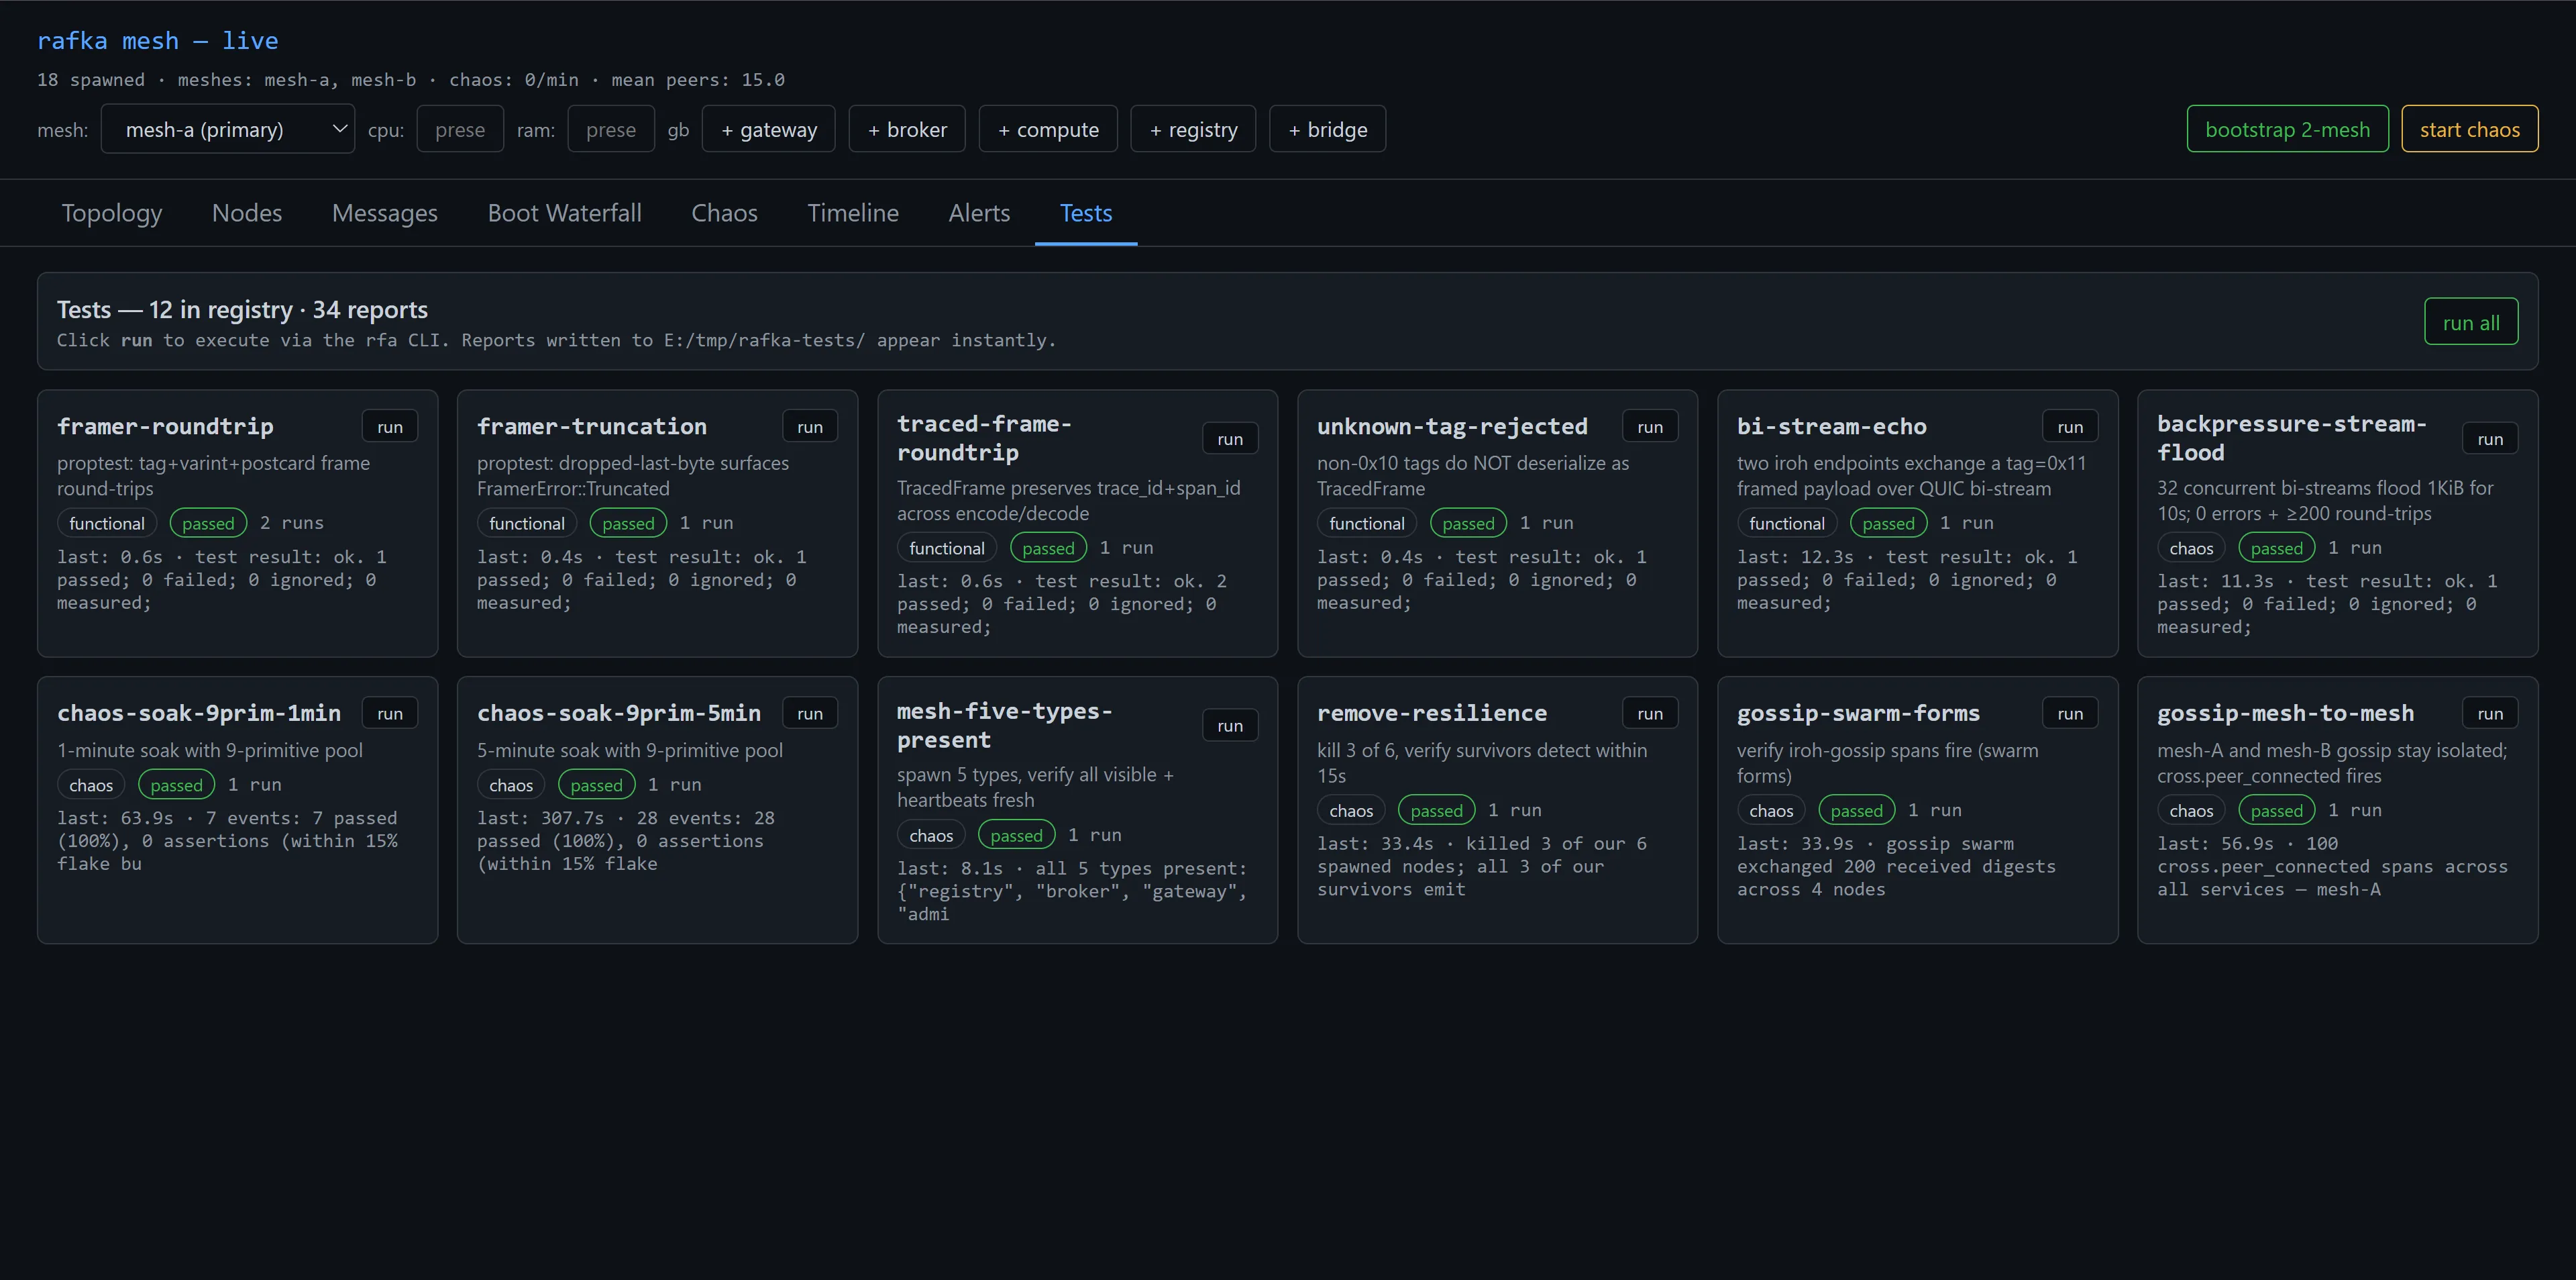
Task: Run the traced-frame-roundtrip test
Action: [1230, 438]
